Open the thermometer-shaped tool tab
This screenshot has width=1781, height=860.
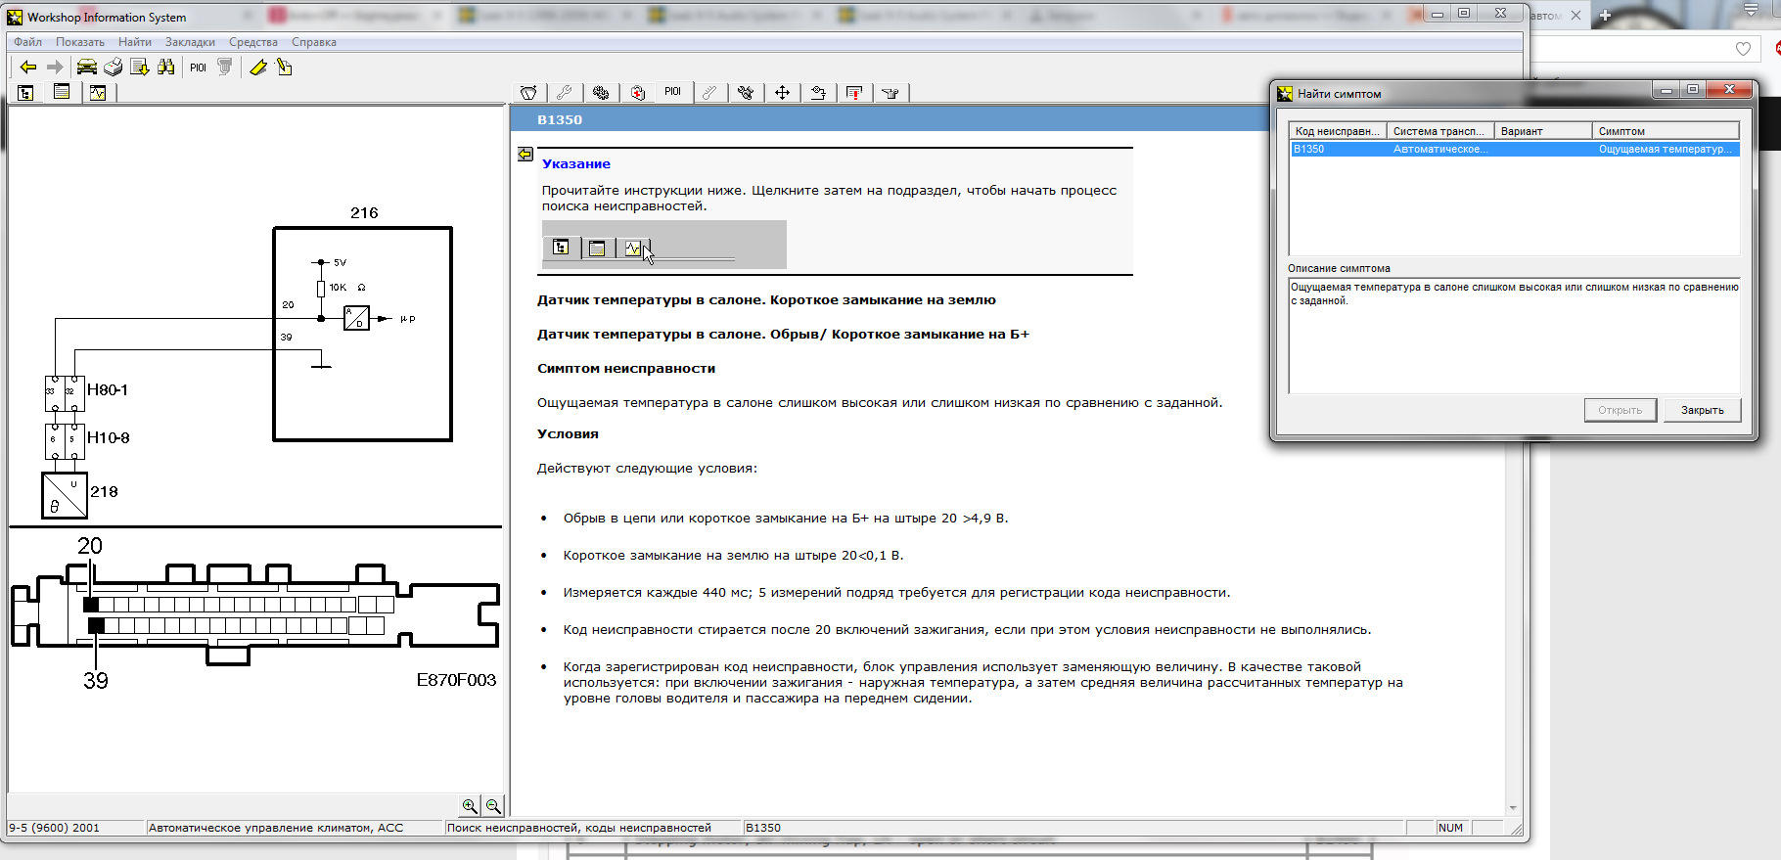(x=709, y=93)
